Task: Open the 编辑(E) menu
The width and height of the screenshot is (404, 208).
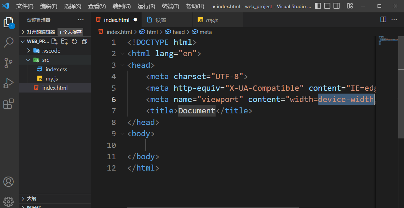Action: (49, 6)
